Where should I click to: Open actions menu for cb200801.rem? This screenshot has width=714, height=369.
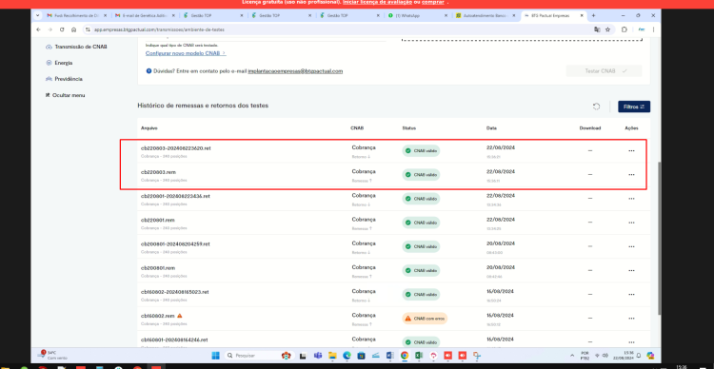(x=631, y=270)
